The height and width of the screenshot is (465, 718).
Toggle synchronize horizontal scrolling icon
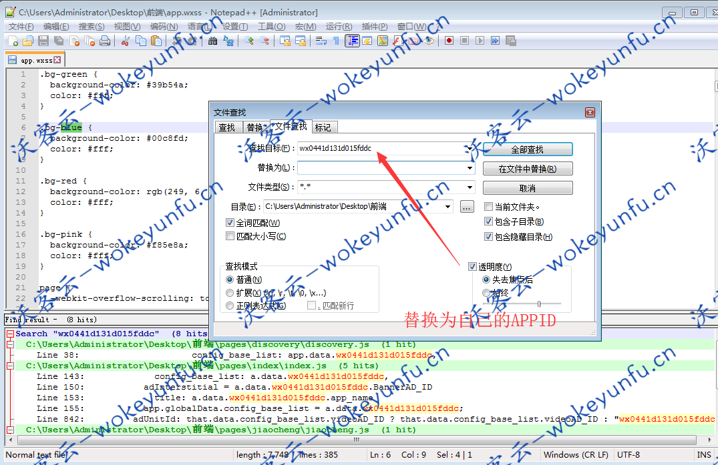301,41
